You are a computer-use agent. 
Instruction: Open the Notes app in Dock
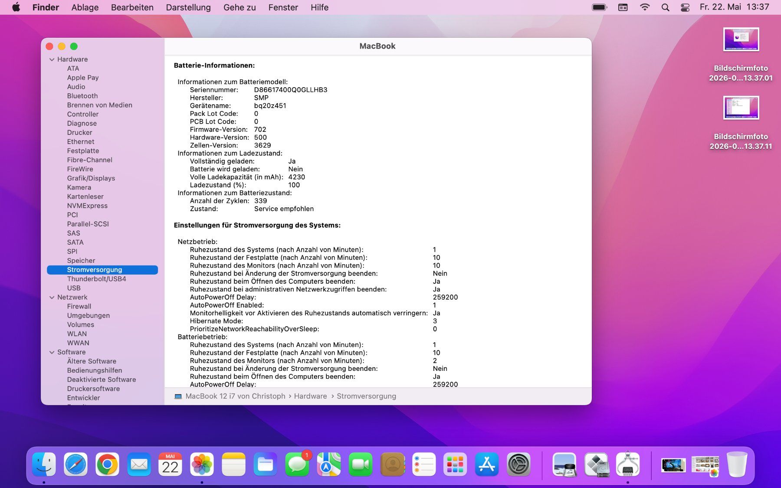tap(233, 465)
